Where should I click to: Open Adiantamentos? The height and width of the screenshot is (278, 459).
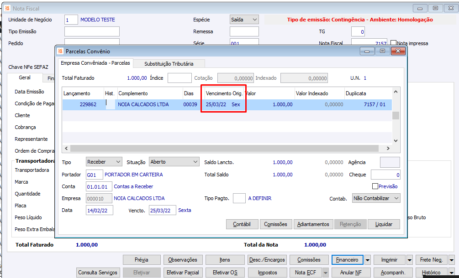tap(313, 224)
